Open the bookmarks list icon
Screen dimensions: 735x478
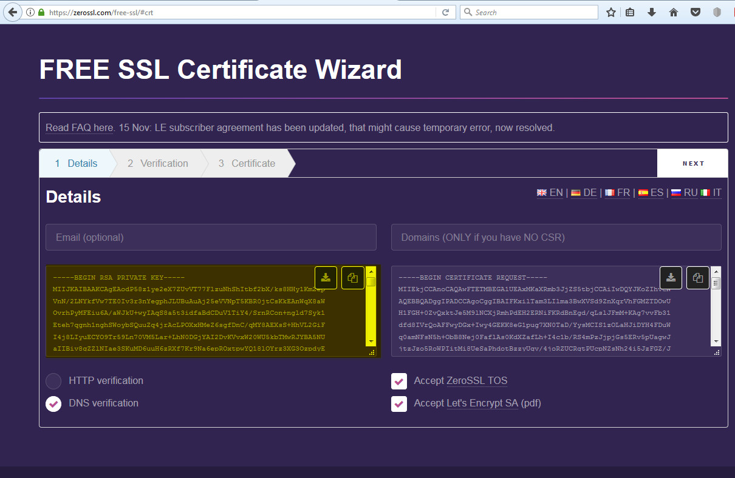(x=630, y=12)
